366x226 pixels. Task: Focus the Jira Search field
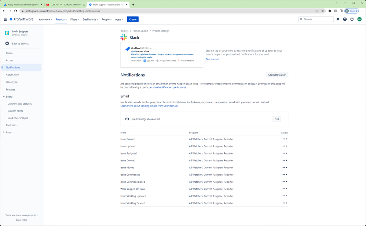(x=316, y=19)
